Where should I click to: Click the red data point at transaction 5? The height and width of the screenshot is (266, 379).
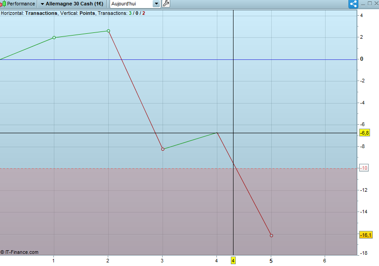271,235
